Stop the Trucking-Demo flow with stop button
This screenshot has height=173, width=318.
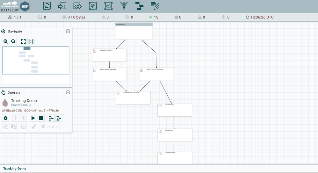coord(41,118)
